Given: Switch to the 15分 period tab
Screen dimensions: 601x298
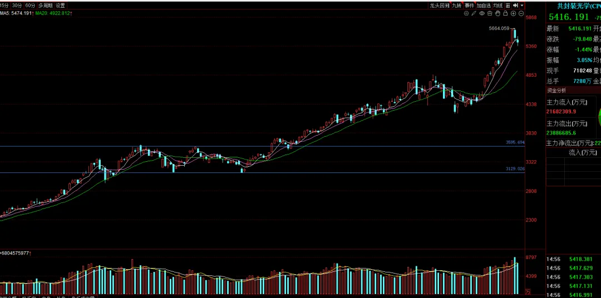Looking at the screenshot, I should coord(4,6).
